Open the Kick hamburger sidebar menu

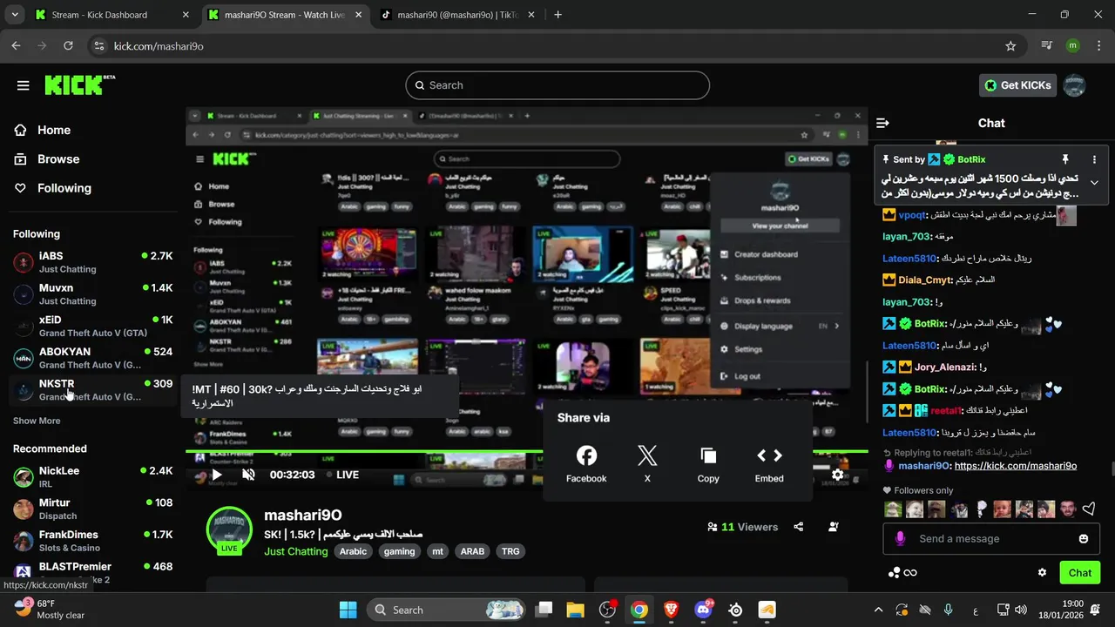24,85
